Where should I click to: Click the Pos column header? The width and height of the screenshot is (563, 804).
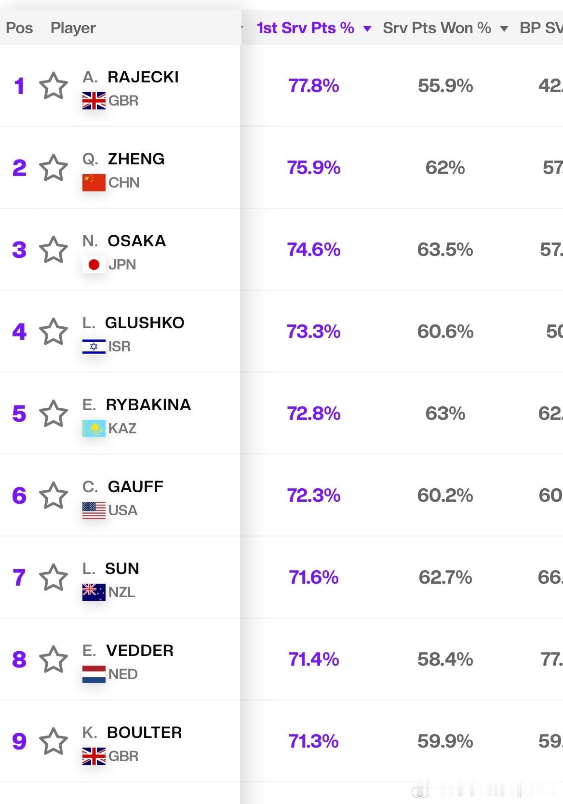coord(19,28)
